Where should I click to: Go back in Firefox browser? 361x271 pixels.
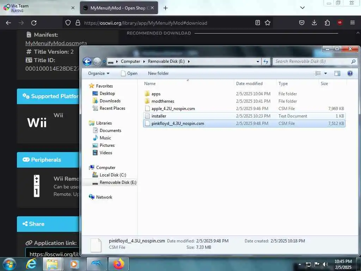pyautogui.click(x=8, y=23)
